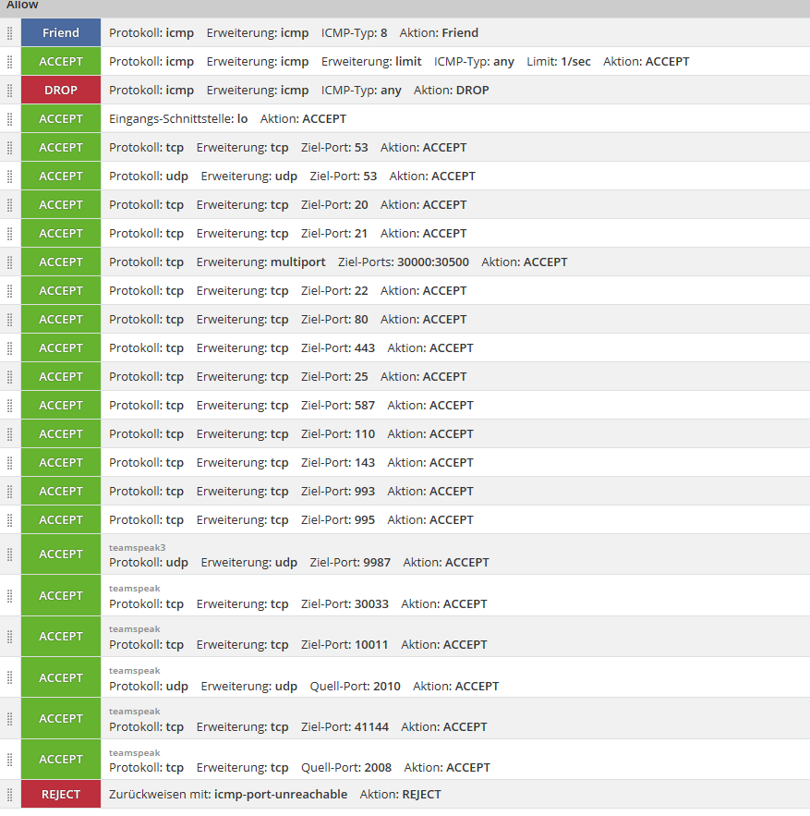Click the blue Friend action badge
The image size is (810, 816).
(61, 33)
